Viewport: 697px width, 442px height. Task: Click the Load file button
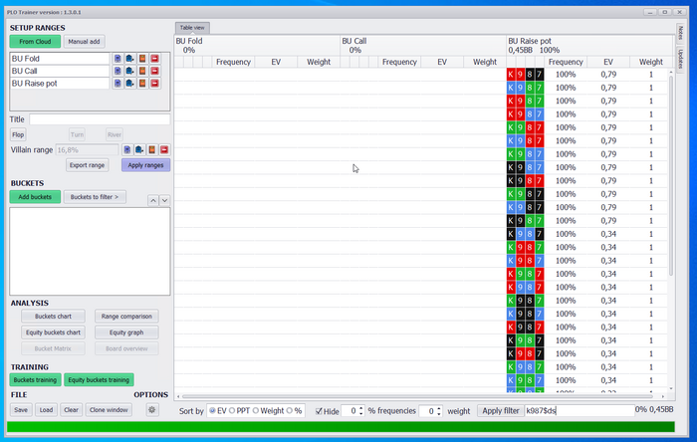46,409
